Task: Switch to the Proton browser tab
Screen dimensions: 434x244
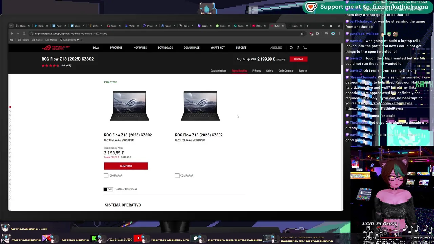Action: (149, 26)
